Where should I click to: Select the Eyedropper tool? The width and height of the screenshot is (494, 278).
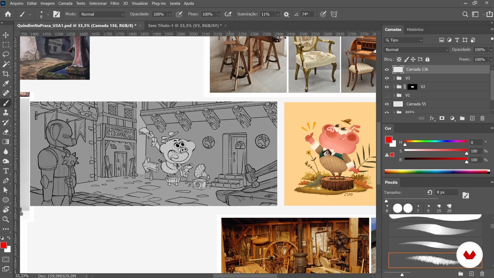(6, 83)
